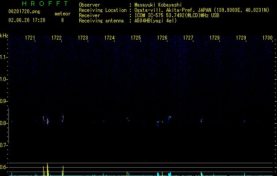This screenshot has height=176, width=277.
Task: Click the HROFFT title text
Action: click(x=45, y=4)
